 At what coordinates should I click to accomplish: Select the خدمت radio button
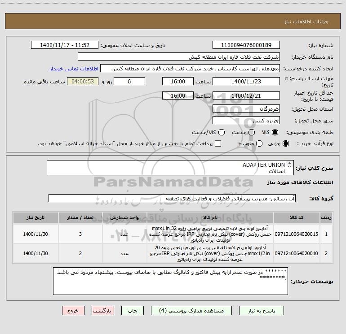pos(252,132)
